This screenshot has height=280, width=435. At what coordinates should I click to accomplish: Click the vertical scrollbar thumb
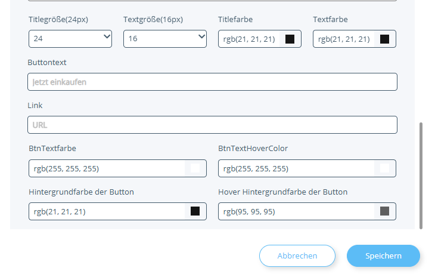coord(421,176)
